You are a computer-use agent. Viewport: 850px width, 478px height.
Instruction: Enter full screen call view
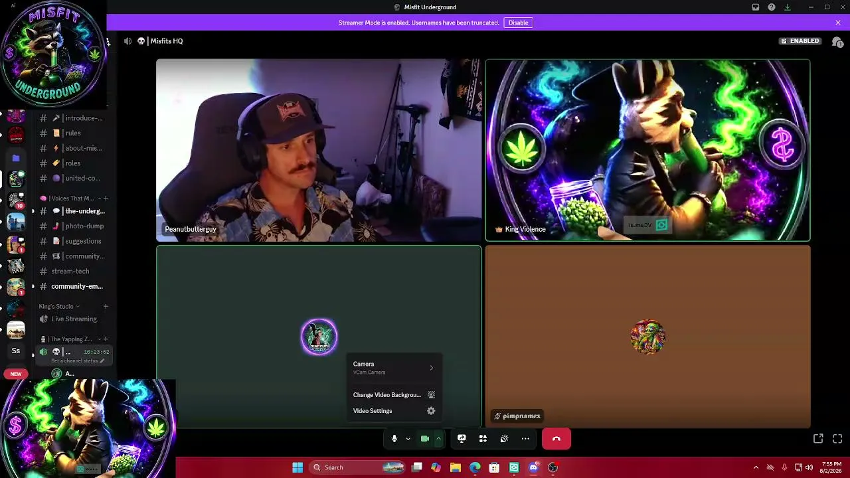point(837,439)
